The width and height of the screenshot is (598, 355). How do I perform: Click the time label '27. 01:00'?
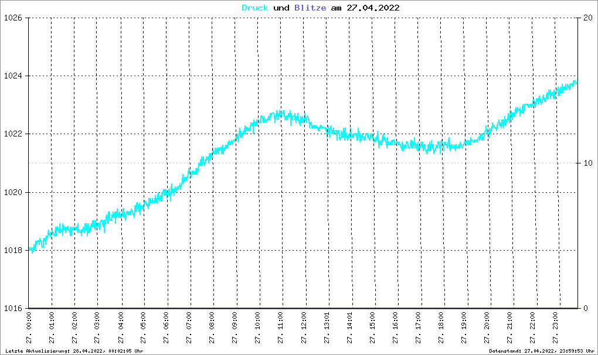52,328
